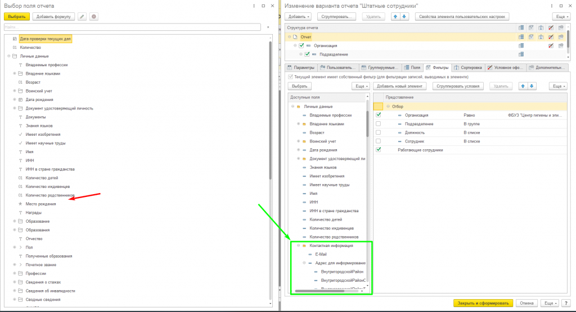Uncheck the Работающие сотрудники filter

tap(379, 150)
